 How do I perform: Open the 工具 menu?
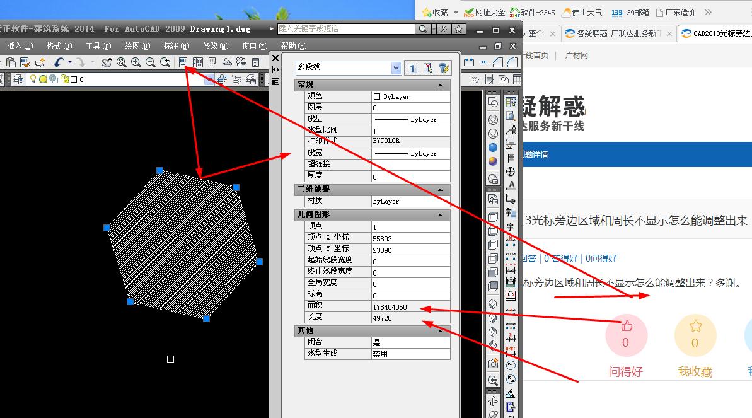tap(98, 46)
